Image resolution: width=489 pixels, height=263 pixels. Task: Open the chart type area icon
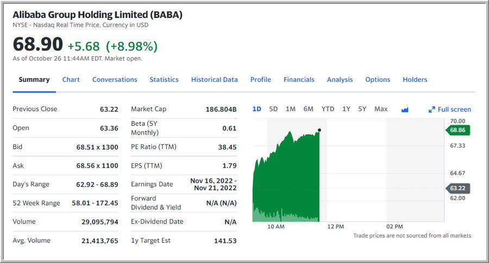coord(405,110)
